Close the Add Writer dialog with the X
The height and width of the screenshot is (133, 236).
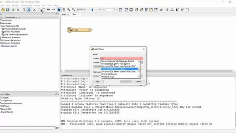point(143,49)
